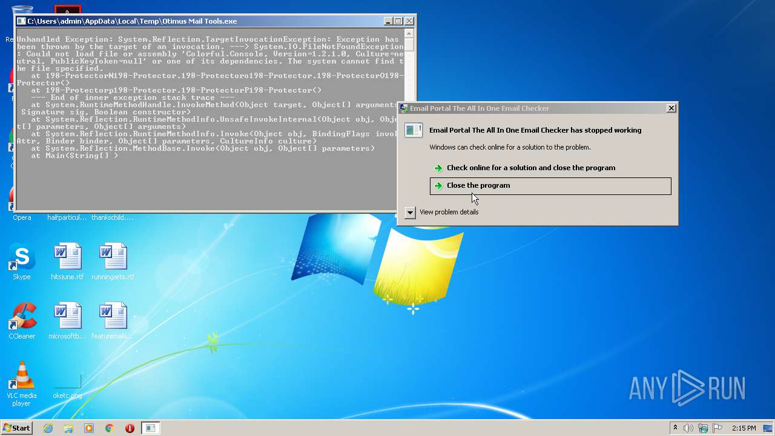775x436 pixels.
Task: Select the thankschild file label
Action: [x=113, y=217]
